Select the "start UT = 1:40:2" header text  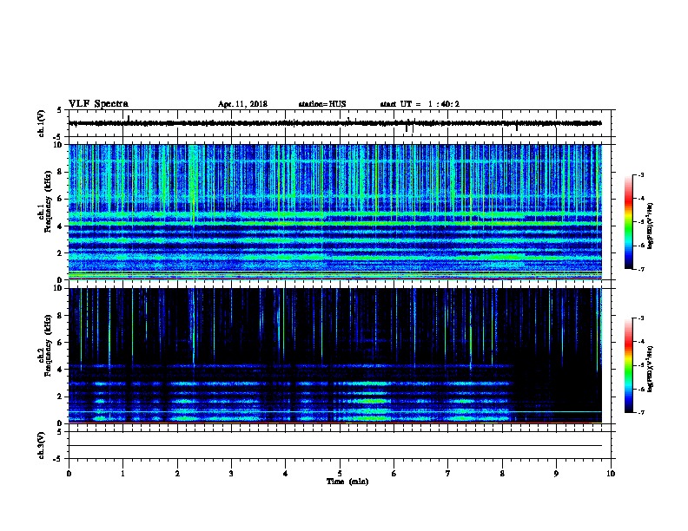click(420, 104)
